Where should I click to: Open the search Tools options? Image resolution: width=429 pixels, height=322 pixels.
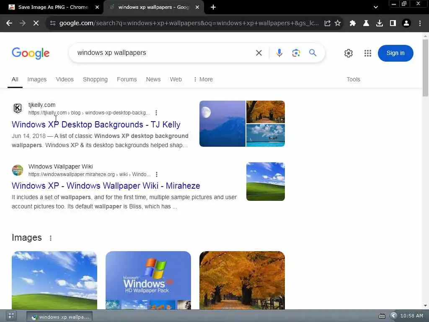coord(353,79)
